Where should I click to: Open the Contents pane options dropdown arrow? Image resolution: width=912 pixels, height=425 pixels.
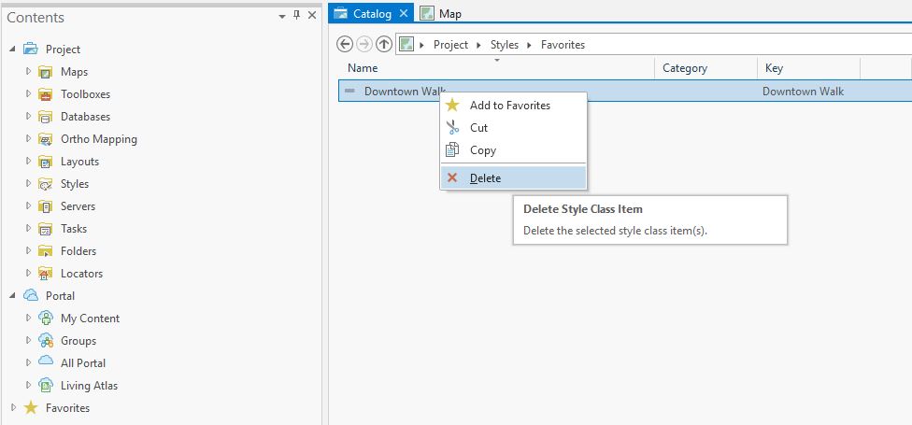pos(282,16)
